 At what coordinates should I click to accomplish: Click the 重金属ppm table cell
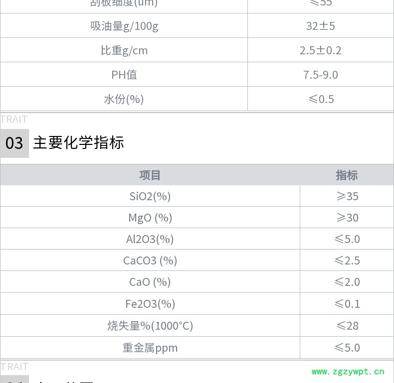150,348
